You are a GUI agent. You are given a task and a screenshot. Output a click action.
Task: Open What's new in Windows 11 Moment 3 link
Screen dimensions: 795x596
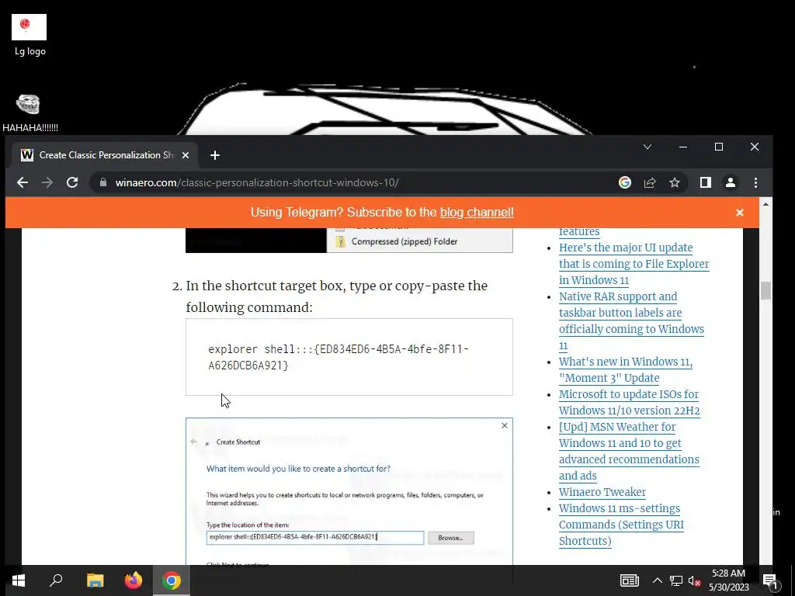pos(625,369)
